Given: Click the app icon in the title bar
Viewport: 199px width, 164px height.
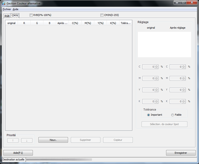Looking at the screenshot, I should point(4,3).
